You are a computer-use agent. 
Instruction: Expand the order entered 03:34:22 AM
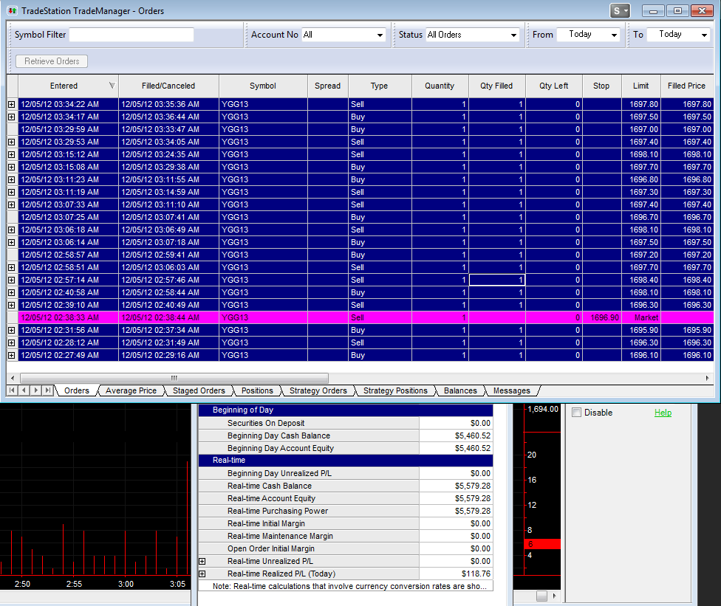point(12,104)
